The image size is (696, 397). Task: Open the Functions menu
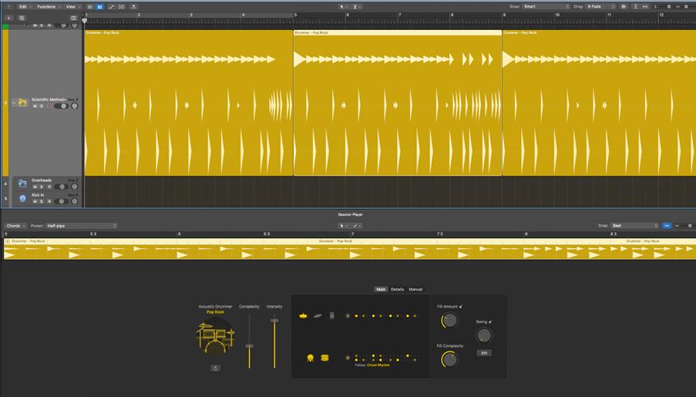[48, 7]
